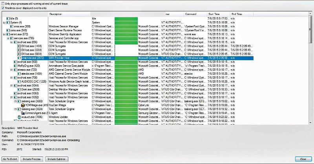314x164 pixels.
Task: Click the DllHost.exe (1484) icon
Action: pos(19,46)
